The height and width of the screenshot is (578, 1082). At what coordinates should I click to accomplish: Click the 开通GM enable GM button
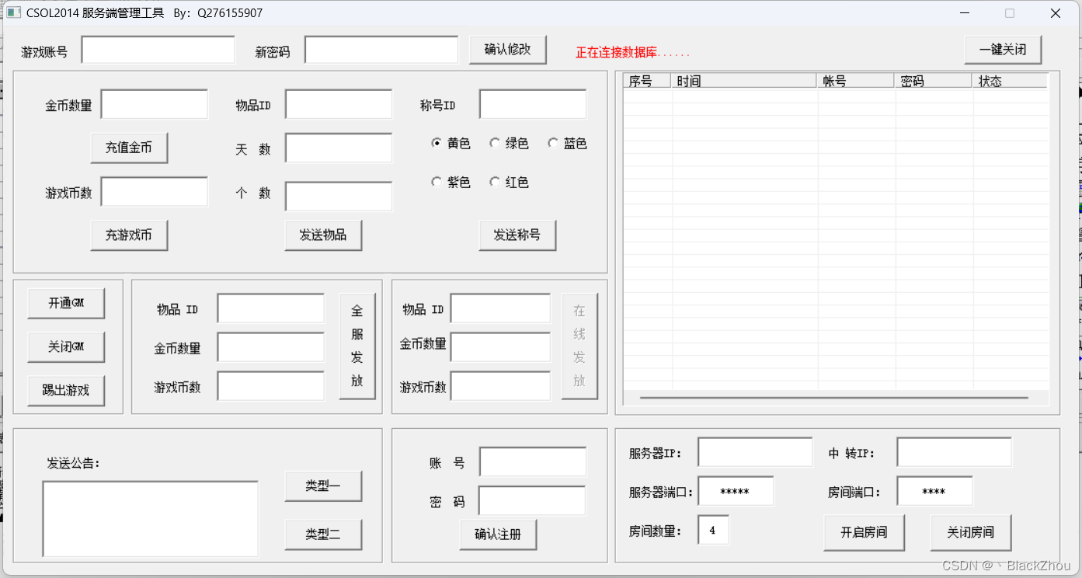tap(66, 303)
